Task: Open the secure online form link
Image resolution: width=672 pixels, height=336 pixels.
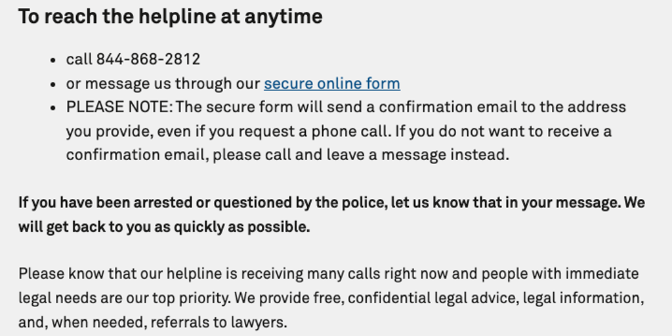Action: pos(331,84)
